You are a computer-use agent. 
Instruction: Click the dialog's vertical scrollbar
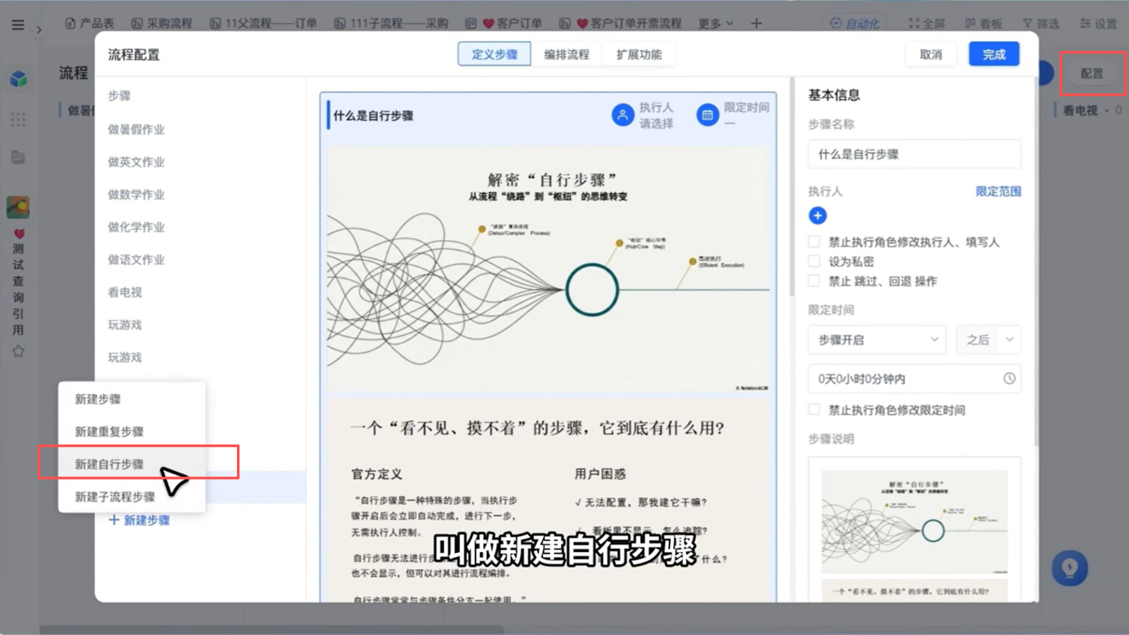coord(792,188)
